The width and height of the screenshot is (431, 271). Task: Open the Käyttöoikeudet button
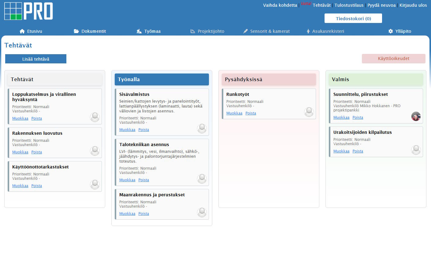point(393,58)
